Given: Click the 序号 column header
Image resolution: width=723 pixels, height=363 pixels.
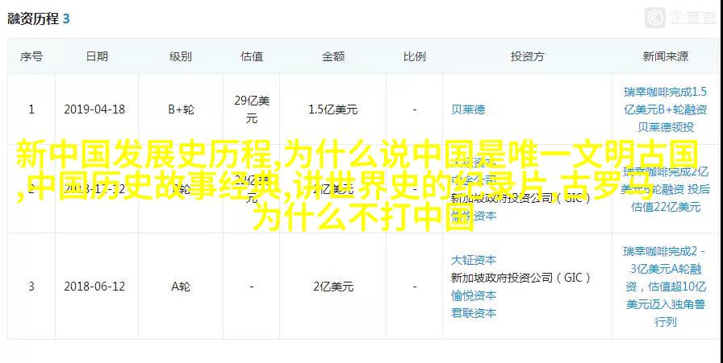Looking at the screenshot, I should (x=31, y=56).
